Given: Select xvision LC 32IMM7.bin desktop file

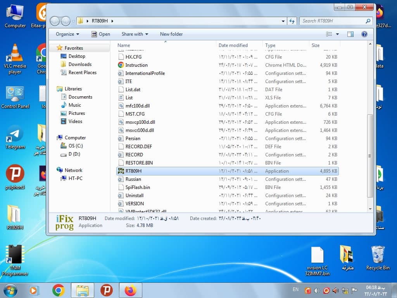Looking at the screenshot, I should 317,261.
